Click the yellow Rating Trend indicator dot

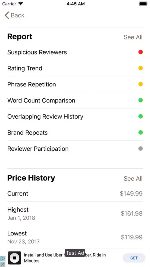coord(140,68)
